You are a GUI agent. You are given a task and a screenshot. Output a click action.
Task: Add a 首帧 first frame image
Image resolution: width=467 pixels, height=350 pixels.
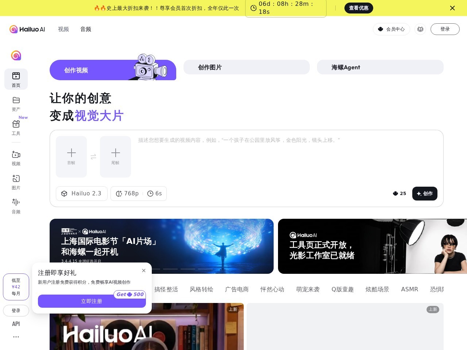[71, 156]
